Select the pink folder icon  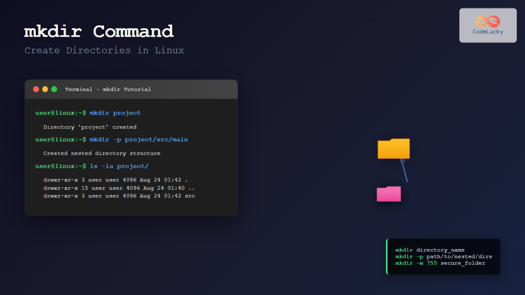coord(388,195)
